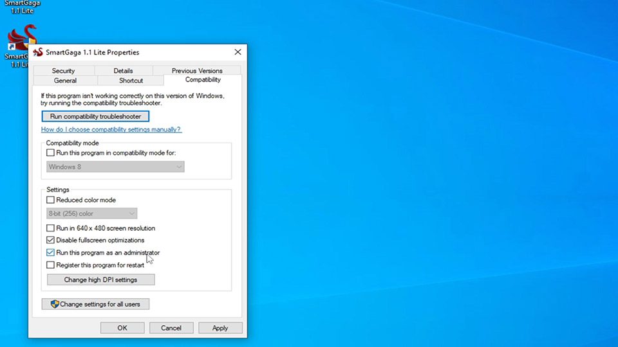Tick the Reduced color mode checkbox

(50, 200)
